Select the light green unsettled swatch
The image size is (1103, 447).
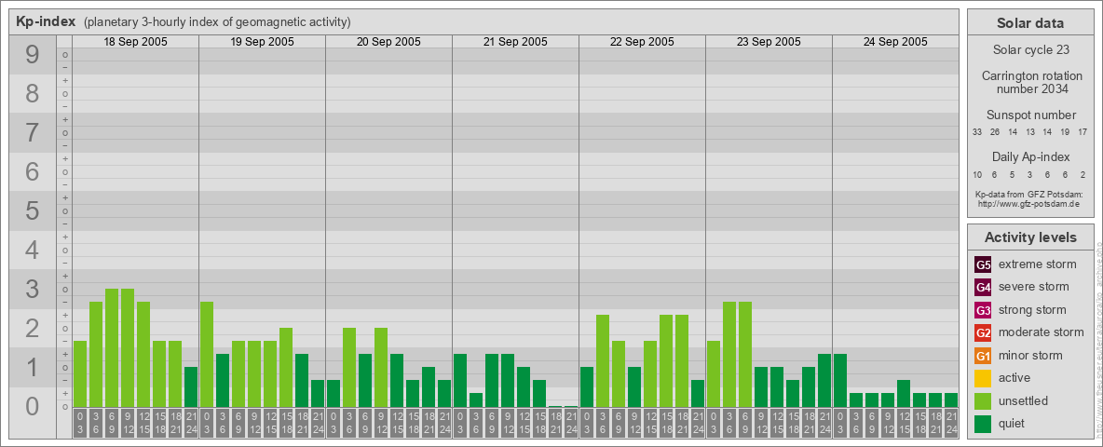984,400
